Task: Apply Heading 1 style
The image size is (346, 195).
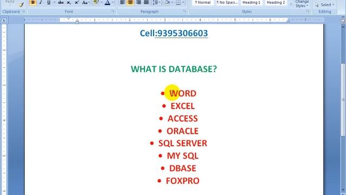Action: (x=251, y=2)
